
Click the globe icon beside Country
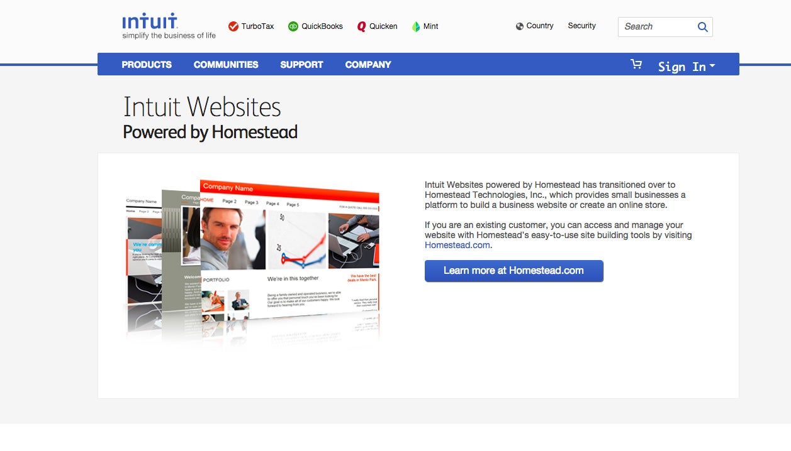point(520,26)
